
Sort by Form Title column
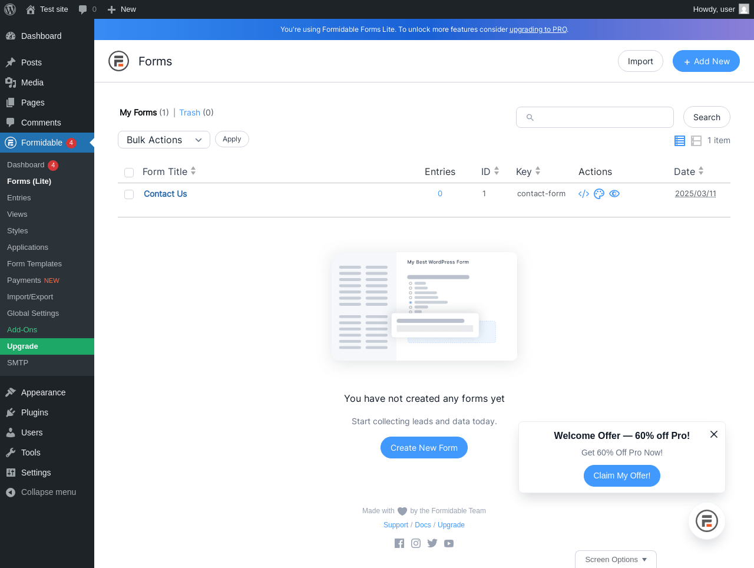(169, 171)
